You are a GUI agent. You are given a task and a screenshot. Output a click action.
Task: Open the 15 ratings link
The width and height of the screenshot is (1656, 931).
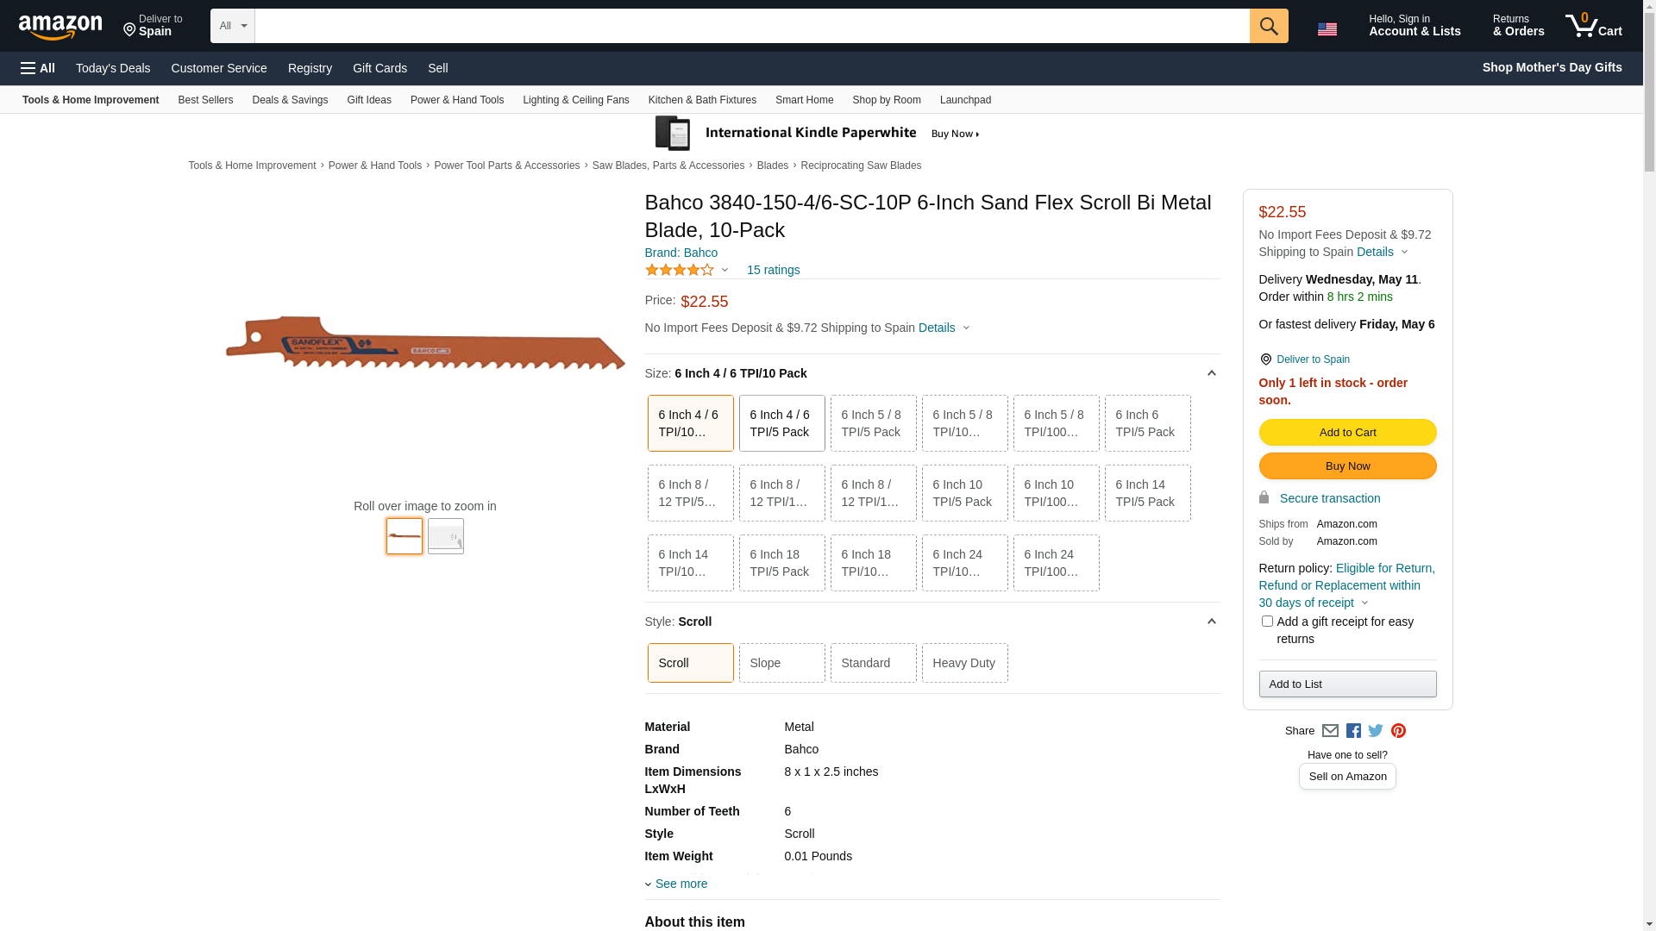click(773, 271)
